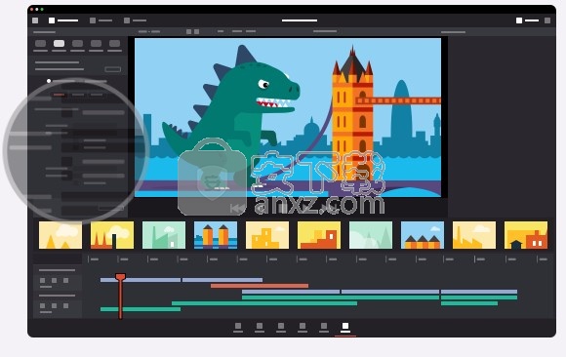The image size is (566, 357).
Task: Select the orange-red clip on the timeline
Action: (x=260, y=286)
